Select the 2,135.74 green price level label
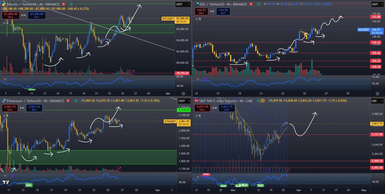 click(x=184, y=110)
